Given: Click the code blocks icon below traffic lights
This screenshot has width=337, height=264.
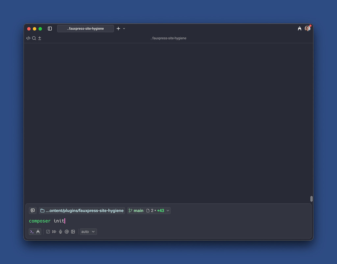Looking at the screenshot, I should [x=28, y=38].
